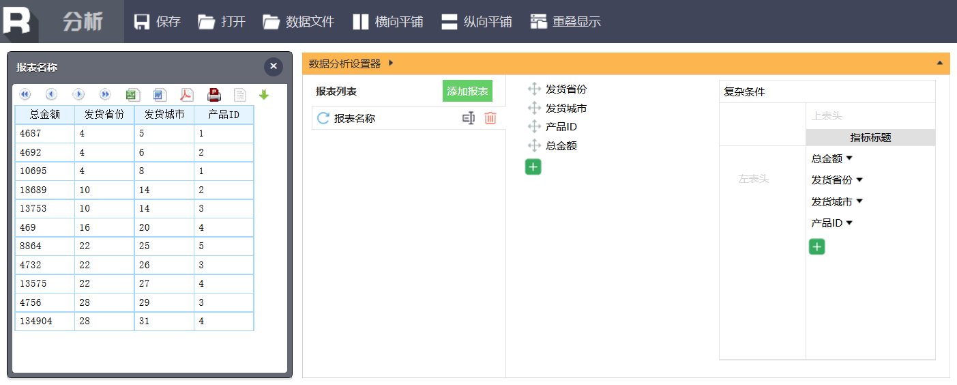Click the 总金额 column header
Image resolution: width=957 pixels, height=385 pixels.
45,115
